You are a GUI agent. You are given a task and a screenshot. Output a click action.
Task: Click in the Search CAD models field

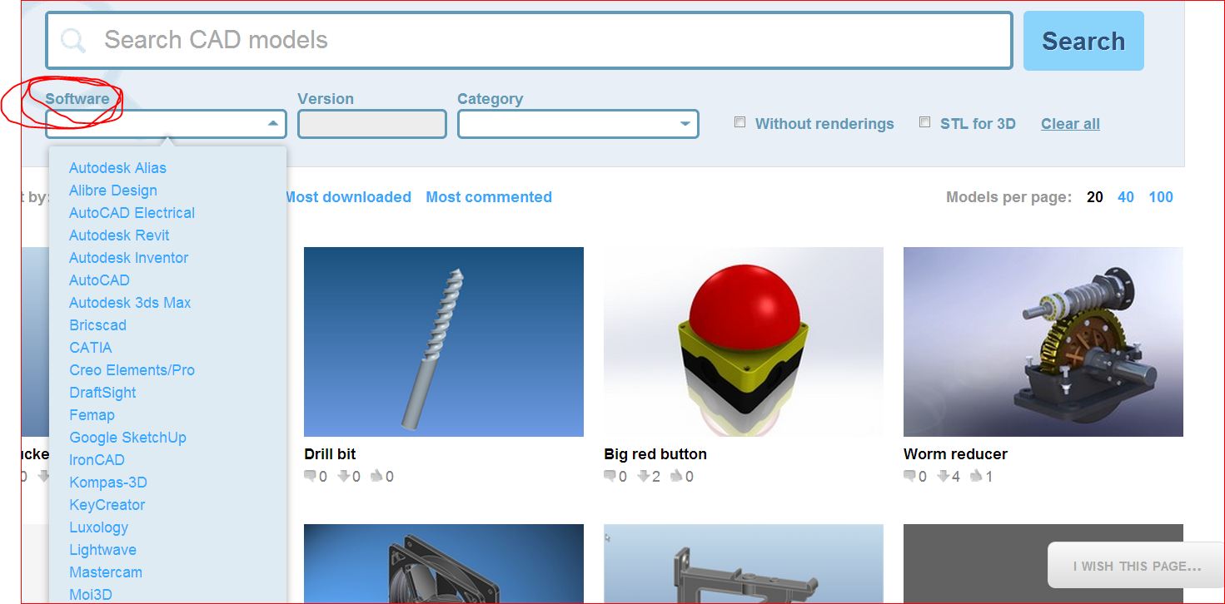pyautogui.click(x=529, y=40)
